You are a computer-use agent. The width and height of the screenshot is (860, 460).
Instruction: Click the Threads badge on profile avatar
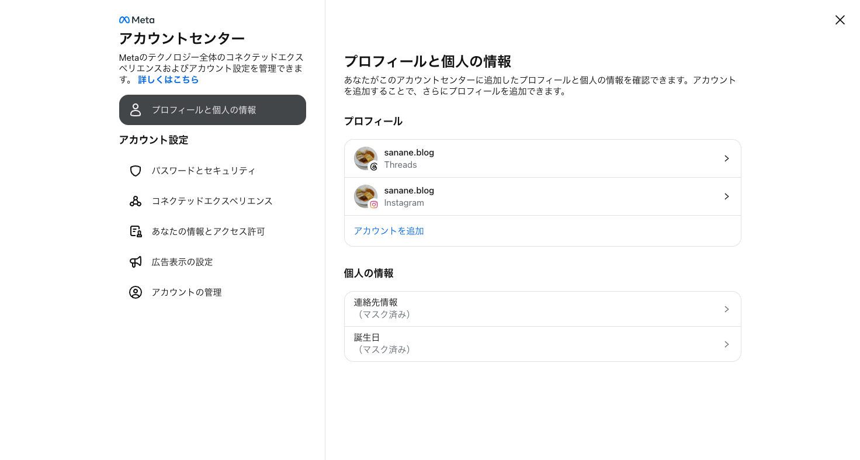pyautogui.click(x=374, y=167)
